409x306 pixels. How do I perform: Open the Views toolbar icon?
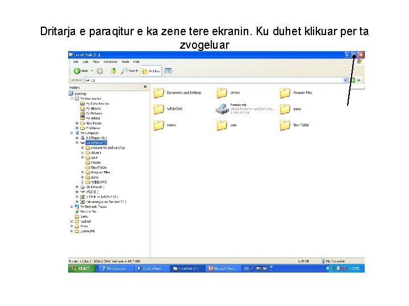point(168,71)
